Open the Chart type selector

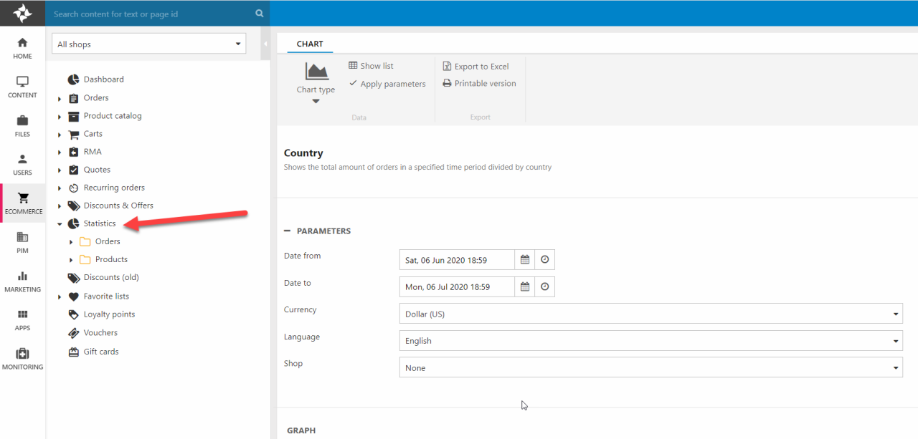click(316, 83)
